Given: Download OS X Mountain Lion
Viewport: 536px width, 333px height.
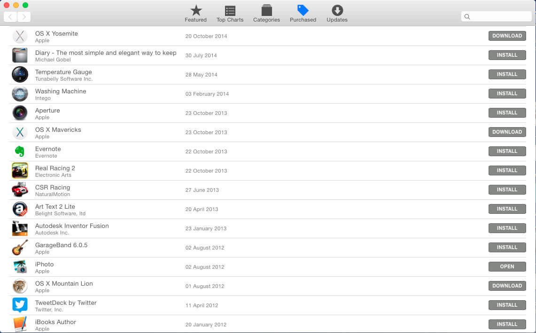Looking at the screenshot, I should (x=507, y=286).
